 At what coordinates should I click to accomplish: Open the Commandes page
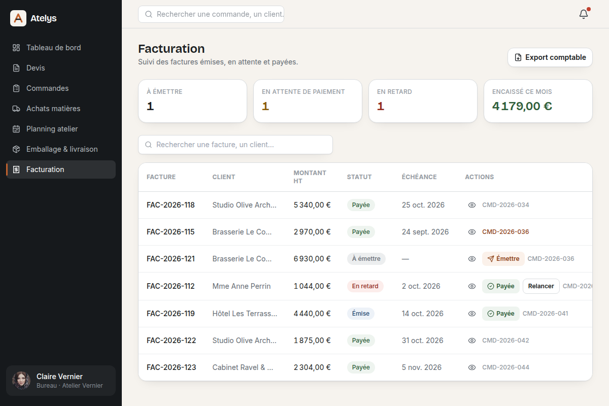pyautogui.click(x=61, y=88)
